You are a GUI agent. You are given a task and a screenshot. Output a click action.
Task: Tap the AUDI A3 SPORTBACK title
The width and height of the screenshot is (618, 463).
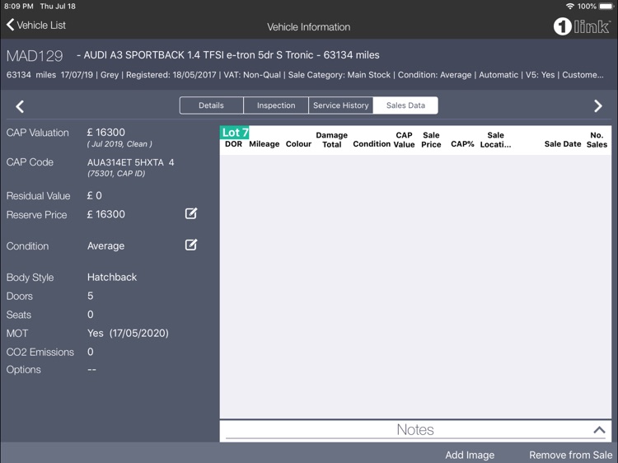227,55
